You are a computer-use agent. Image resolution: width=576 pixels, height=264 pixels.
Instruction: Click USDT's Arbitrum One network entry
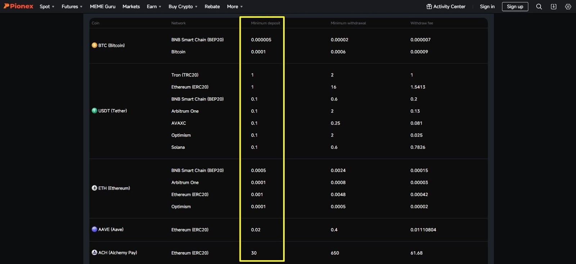[x=185, y=111]
